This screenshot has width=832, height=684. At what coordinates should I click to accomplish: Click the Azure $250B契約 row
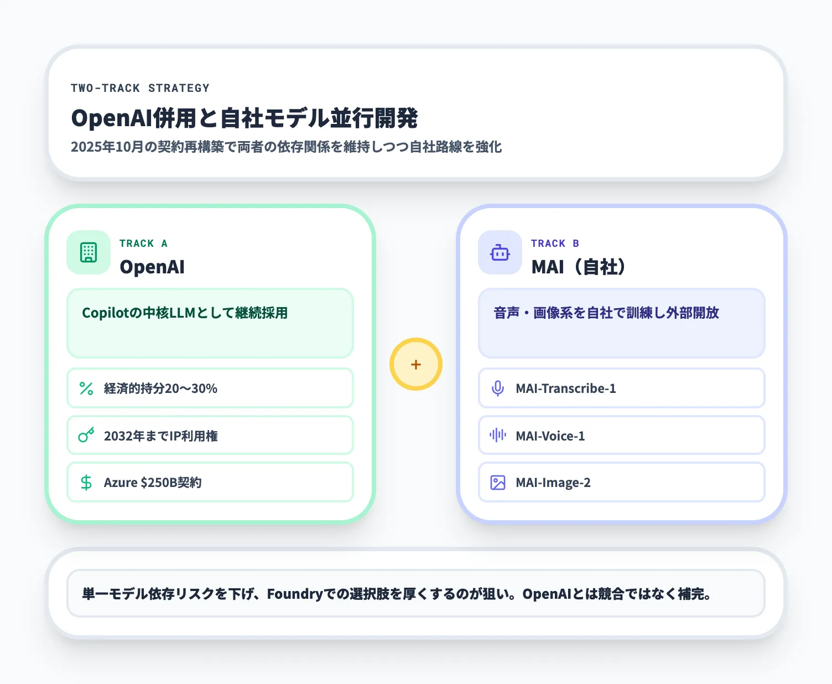point(210,483)
